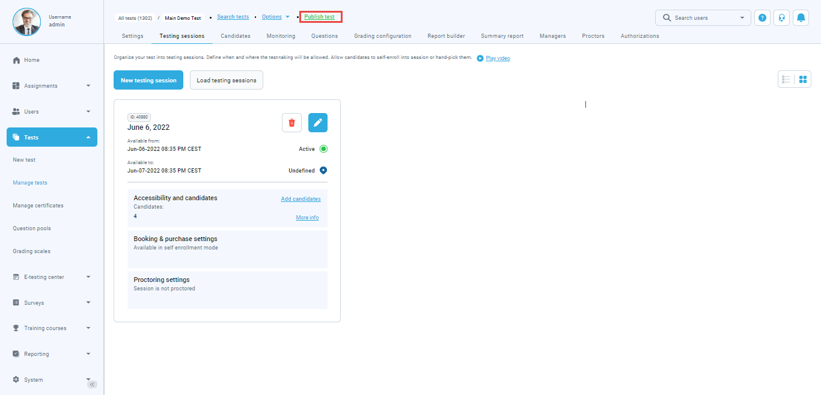Screen dimensions: 821x395
Task: Click the green Active status indicator
Action: coord(323,149)
